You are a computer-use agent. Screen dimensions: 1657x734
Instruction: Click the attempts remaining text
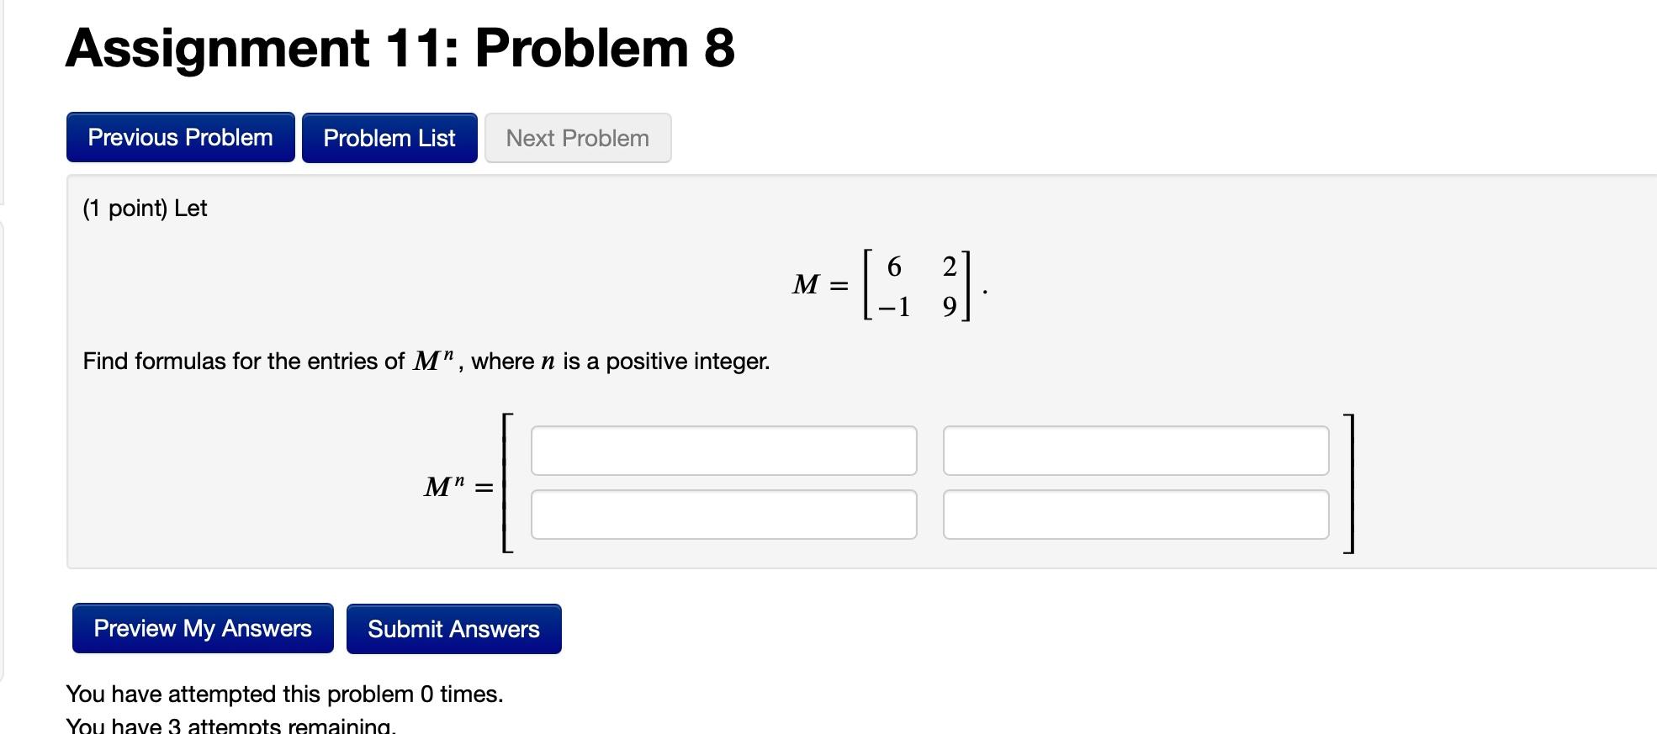click(x=230, y=723)
